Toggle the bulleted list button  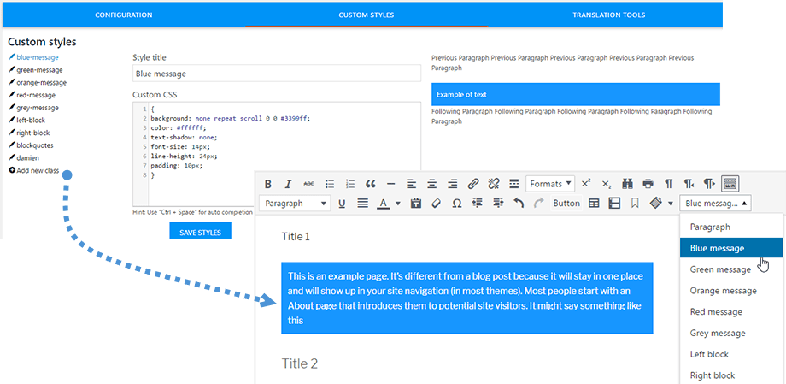point(329,184)
